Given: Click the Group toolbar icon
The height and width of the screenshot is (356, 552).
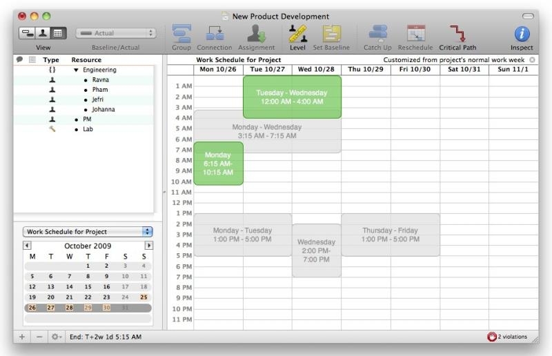Looking at the screenshot, I should point(181,34).
